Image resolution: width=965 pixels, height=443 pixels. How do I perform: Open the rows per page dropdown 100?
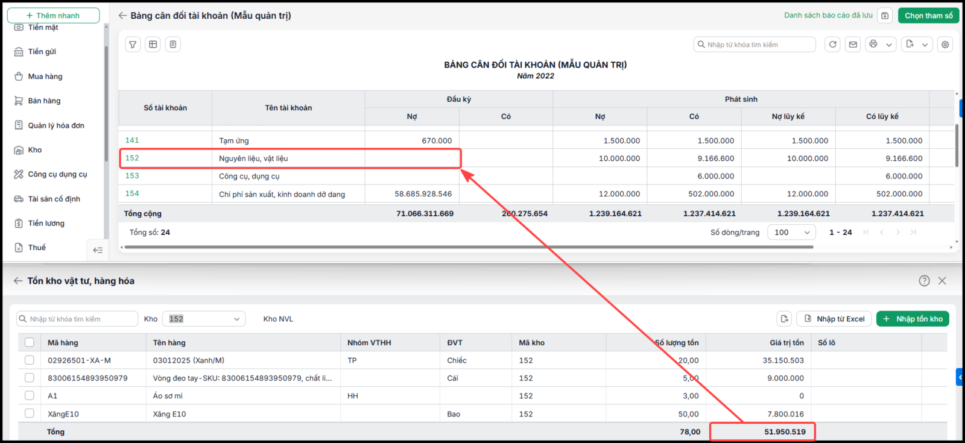tap(791, 232)
